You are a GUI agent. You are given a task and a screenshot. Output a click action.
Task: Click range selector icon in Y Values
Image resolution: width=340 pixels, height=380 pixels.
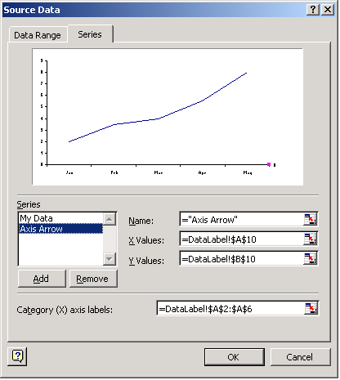(310, 258)
